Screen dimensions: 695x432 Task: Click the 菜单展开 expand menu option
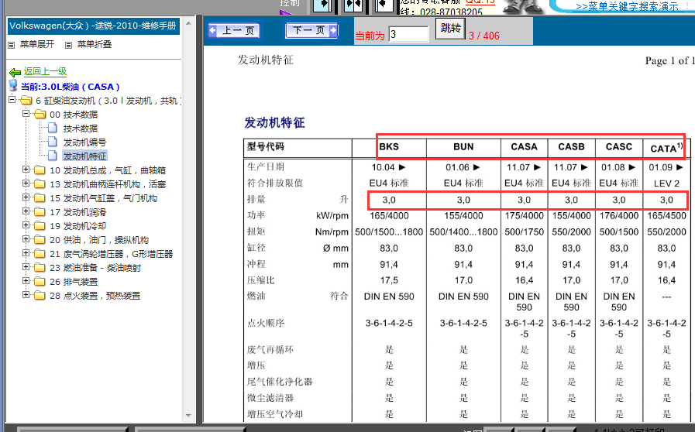pos(36,44)
